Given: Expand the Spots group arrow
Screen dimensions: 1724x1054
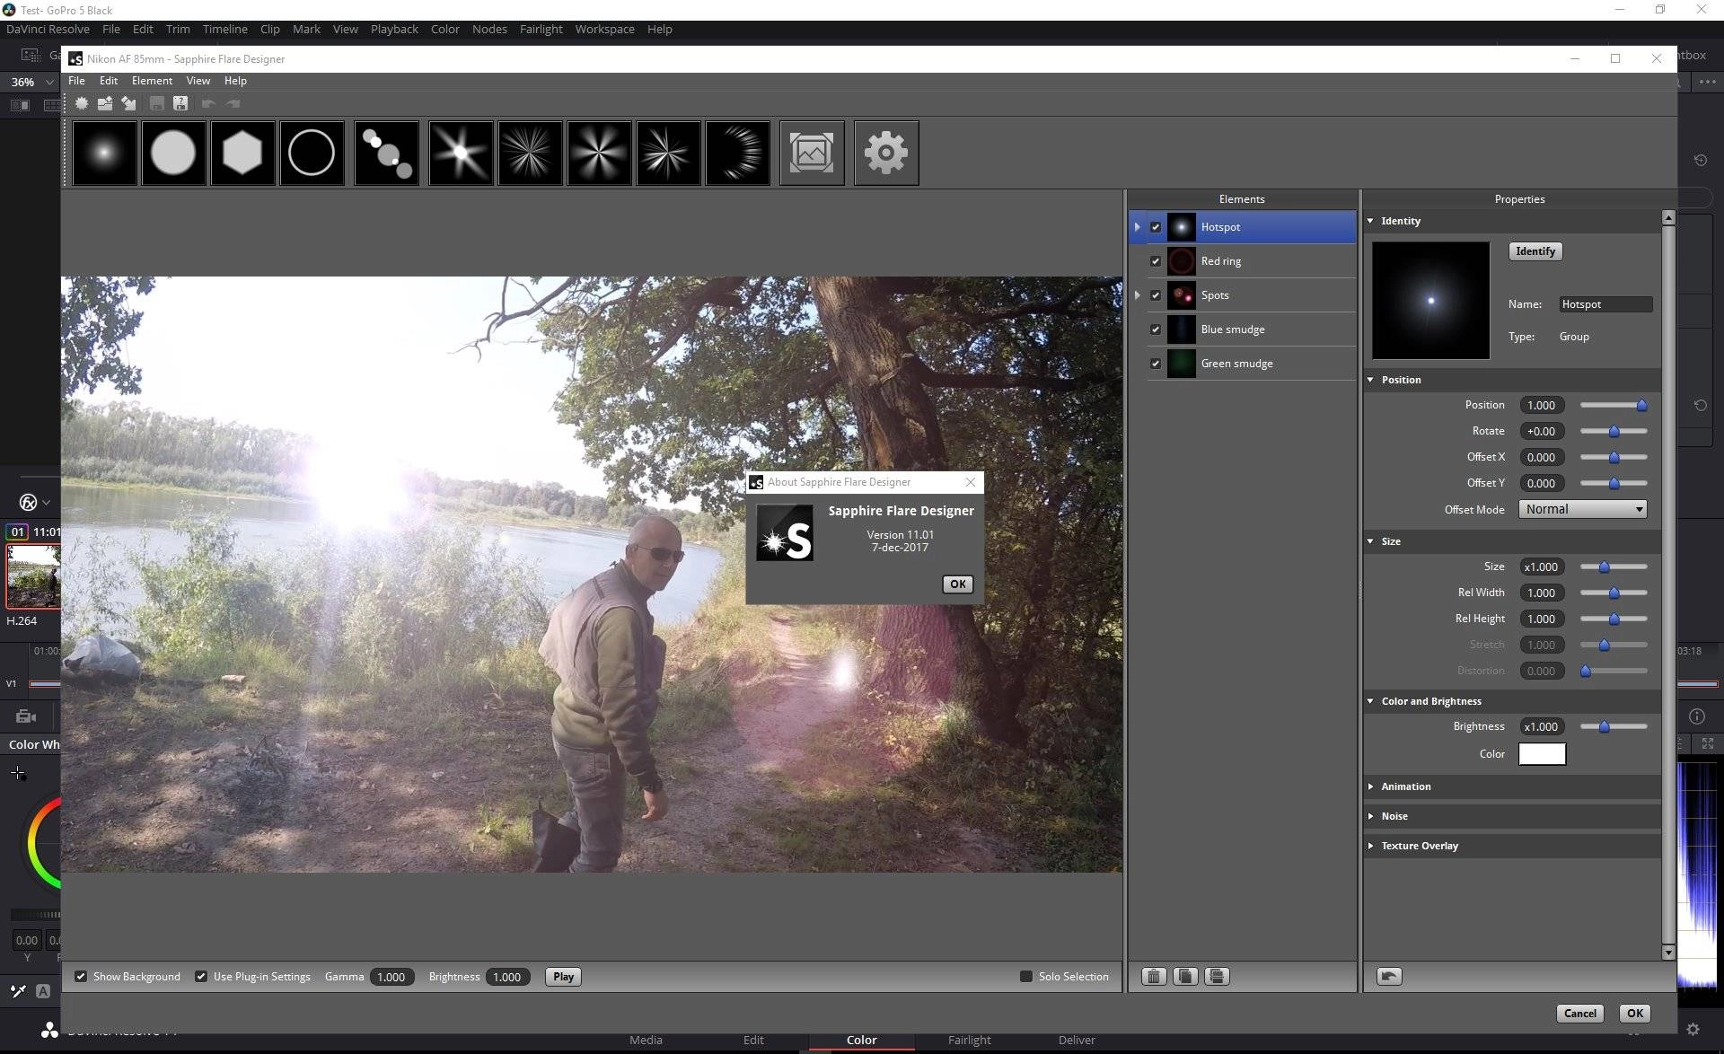Looking at the screenshot, I should point(1138,295).
